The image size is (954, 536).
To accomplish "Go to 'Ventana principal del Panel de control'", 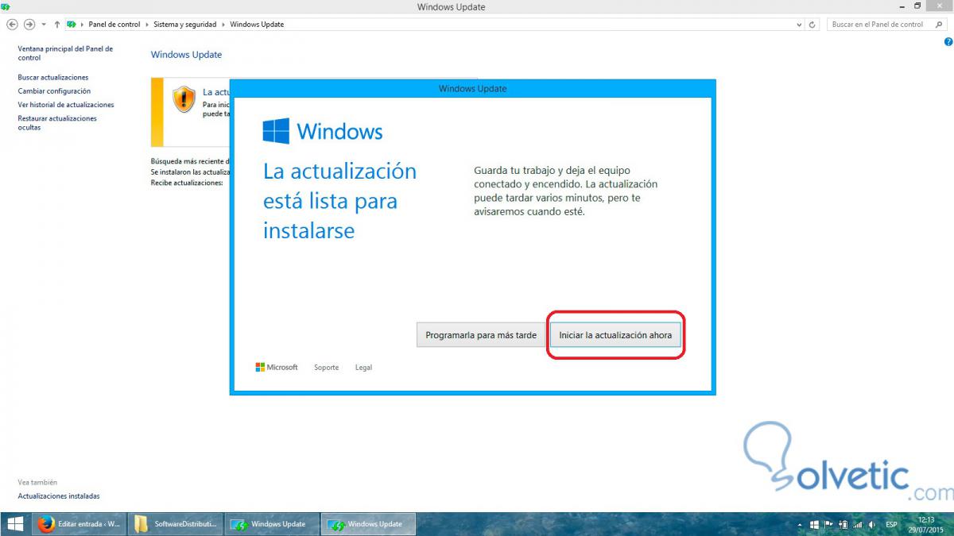I will 65,53.
